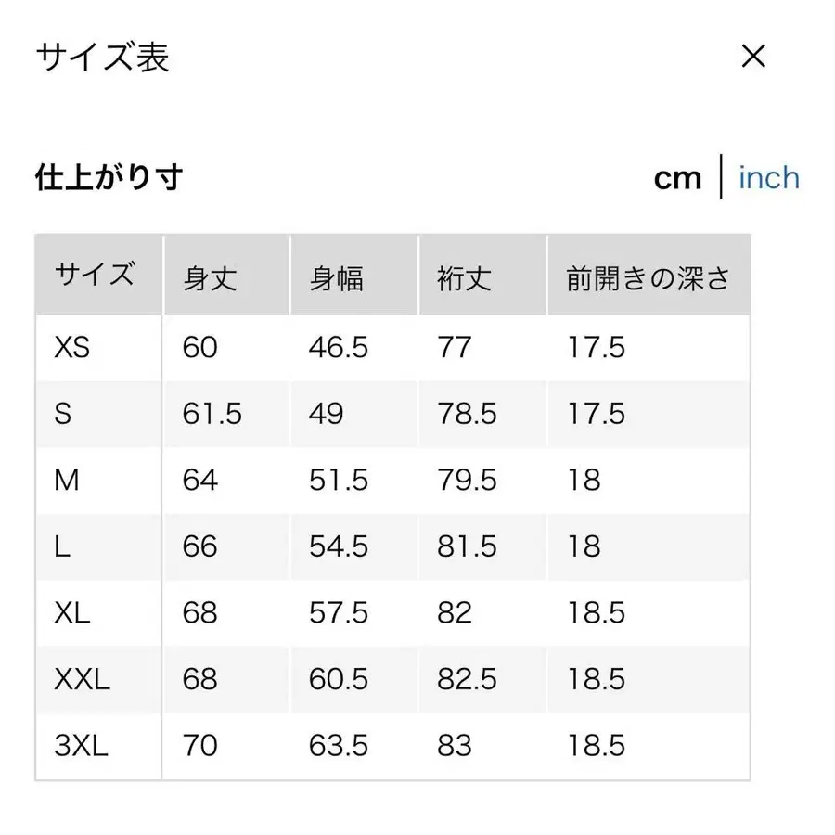Viewport: 835px width, 835px height.
Task: Select the S size row label
Action: (65, 414)
